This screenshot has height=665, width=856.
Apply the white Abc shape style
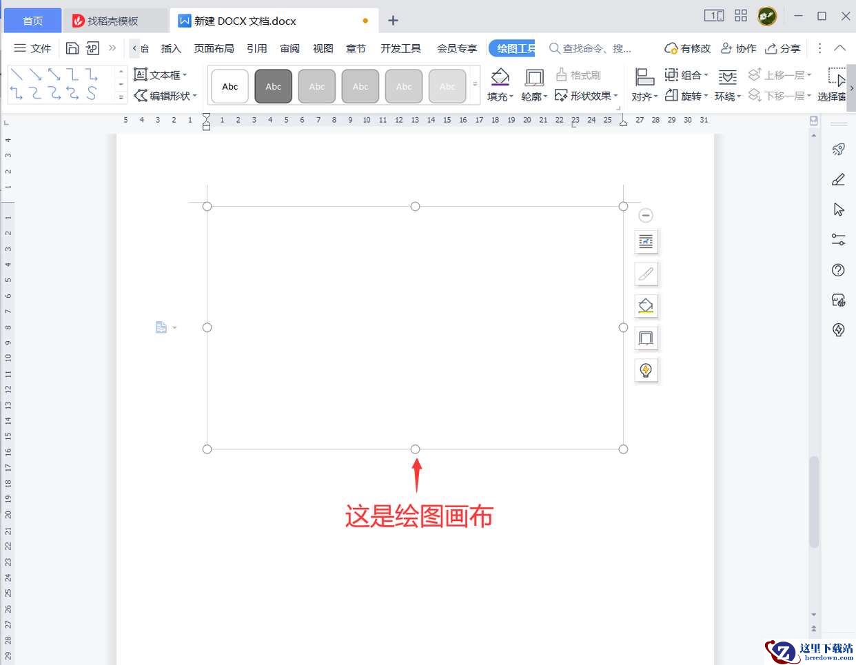(230, 86)
